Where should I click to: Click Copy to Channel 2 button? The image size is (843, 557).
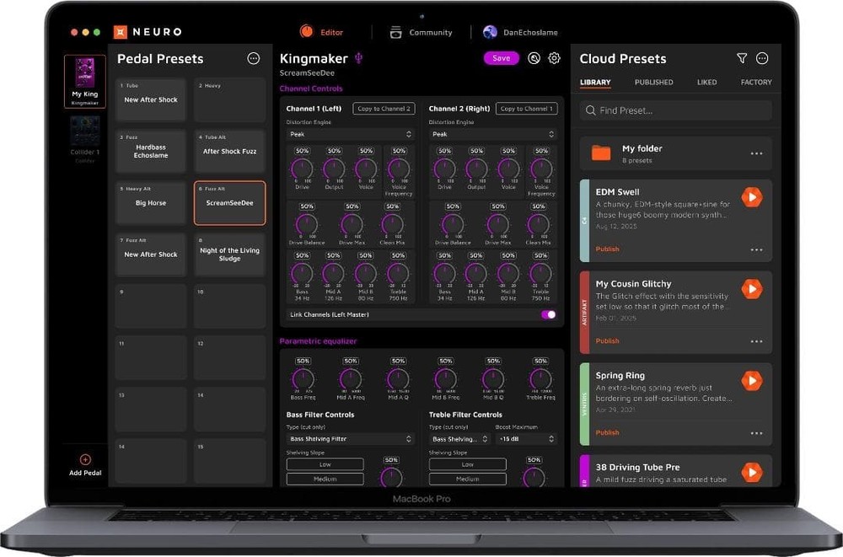(384, 109)
